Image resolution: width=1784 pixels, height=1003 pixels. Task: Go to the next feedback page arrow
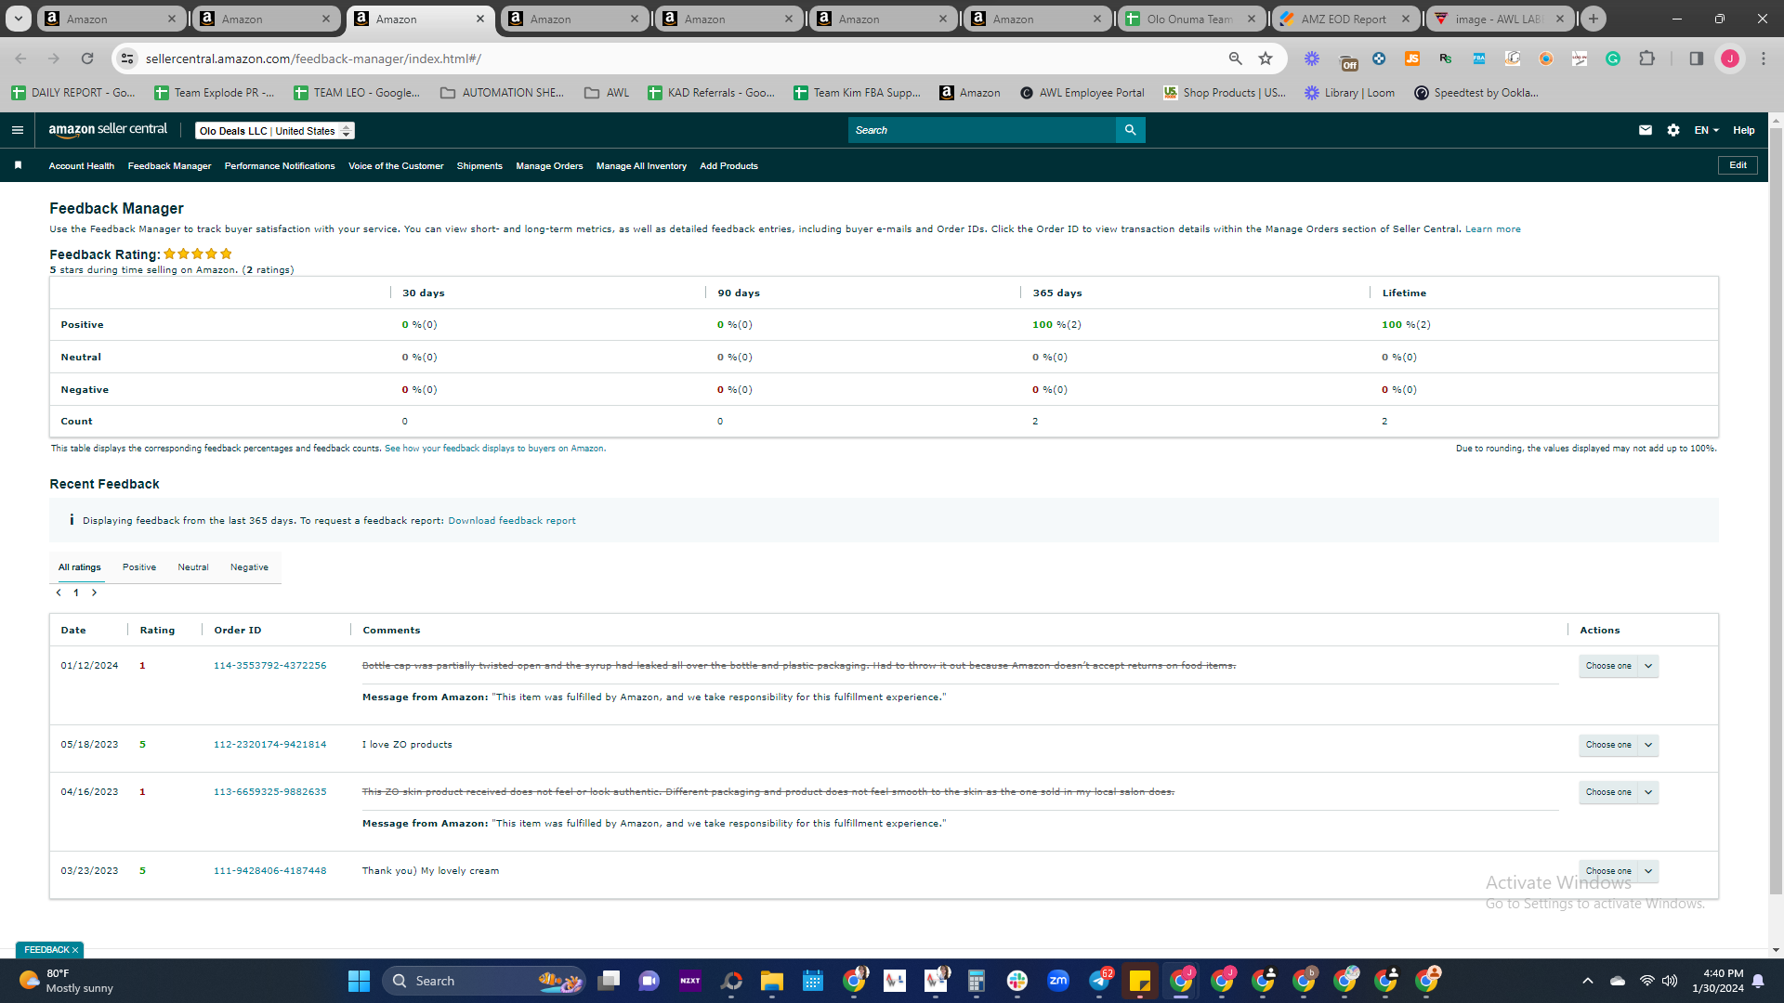tap(94, 593)
